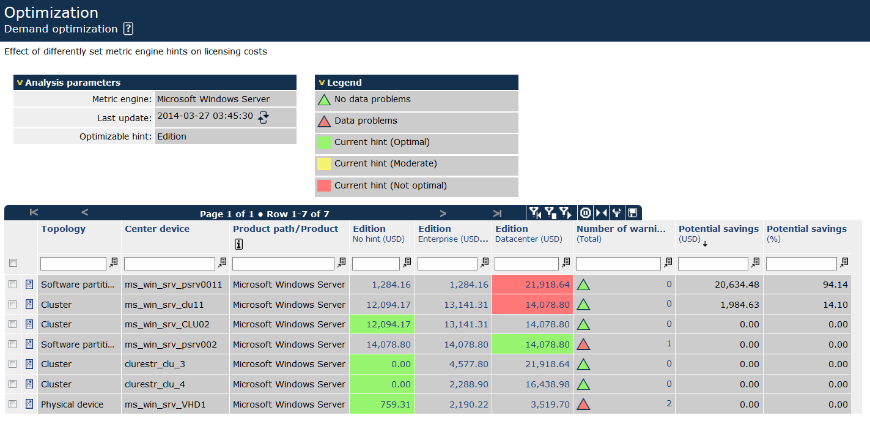Open the advanced filter settings icon in the toolbar
Screen dimensions: 870x421
pos(618,212)
